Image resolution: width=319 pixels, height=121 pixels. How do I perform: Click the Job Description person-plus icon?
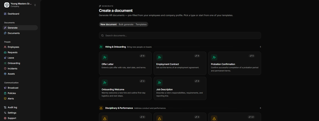pyautogui.click(x=159, y=83)
